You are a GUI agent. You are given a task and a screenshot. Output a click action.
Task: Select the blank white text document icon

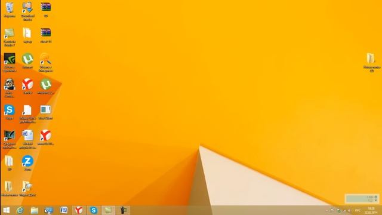[27, 114]
